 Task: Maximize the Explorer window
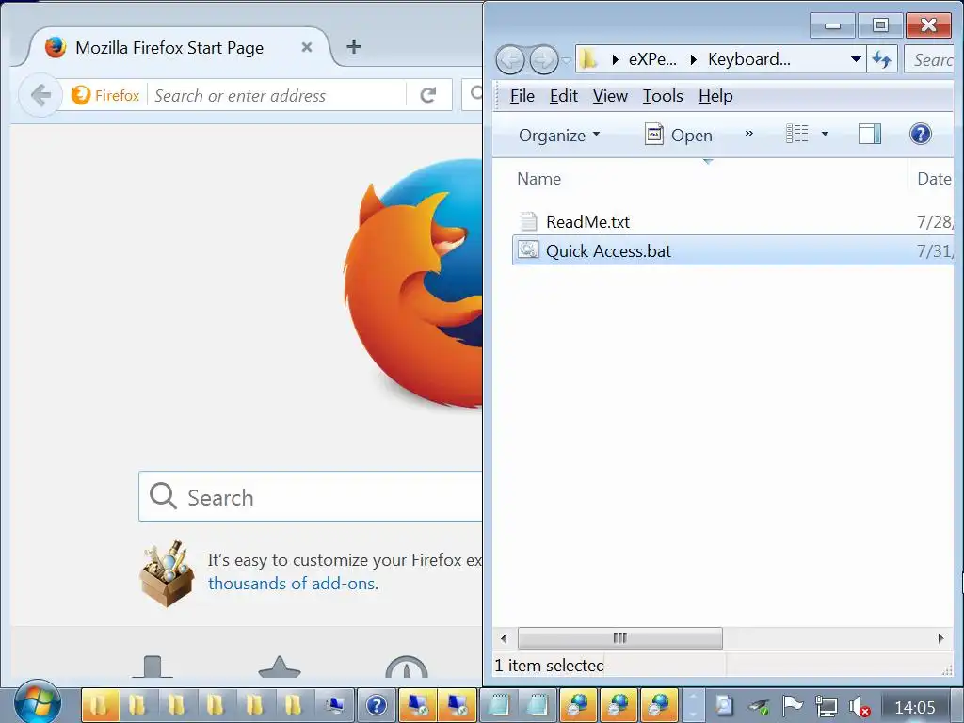coord(880,25)
